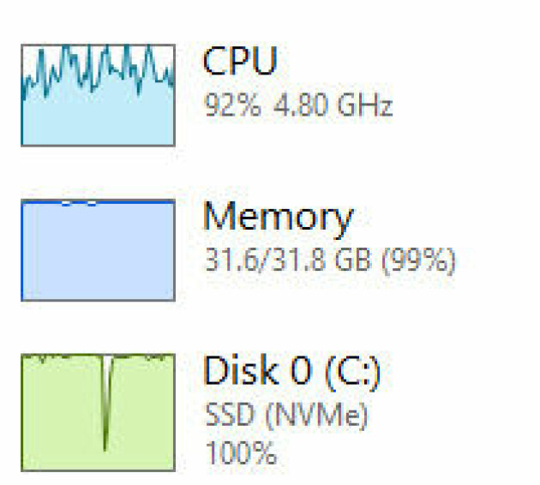This screenshot has height=485, width=540.
Task: Click the deep dip in the disk graph
Action: coord(106,403)
